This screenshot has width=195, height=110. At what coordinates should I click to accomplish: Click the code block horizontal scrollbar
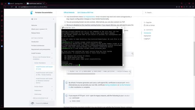coord(81,74)
